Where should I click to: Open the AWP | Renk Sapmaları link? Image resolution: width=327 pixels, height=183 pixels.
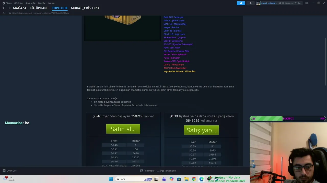(175, 68)
